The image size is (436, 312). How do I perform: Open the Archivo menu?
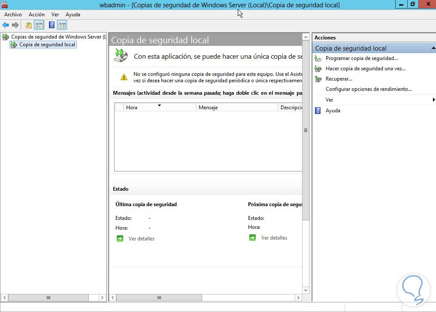click(x=13, y=15)
